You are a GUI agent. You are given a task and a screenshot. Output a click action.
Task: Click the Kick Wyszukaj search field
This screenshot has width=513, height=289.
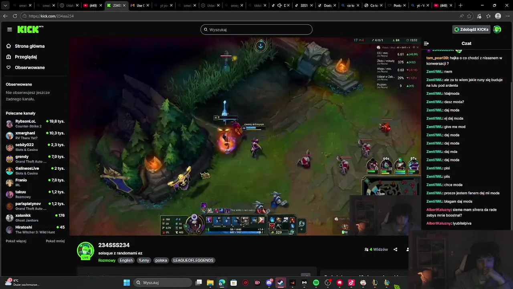256,29
